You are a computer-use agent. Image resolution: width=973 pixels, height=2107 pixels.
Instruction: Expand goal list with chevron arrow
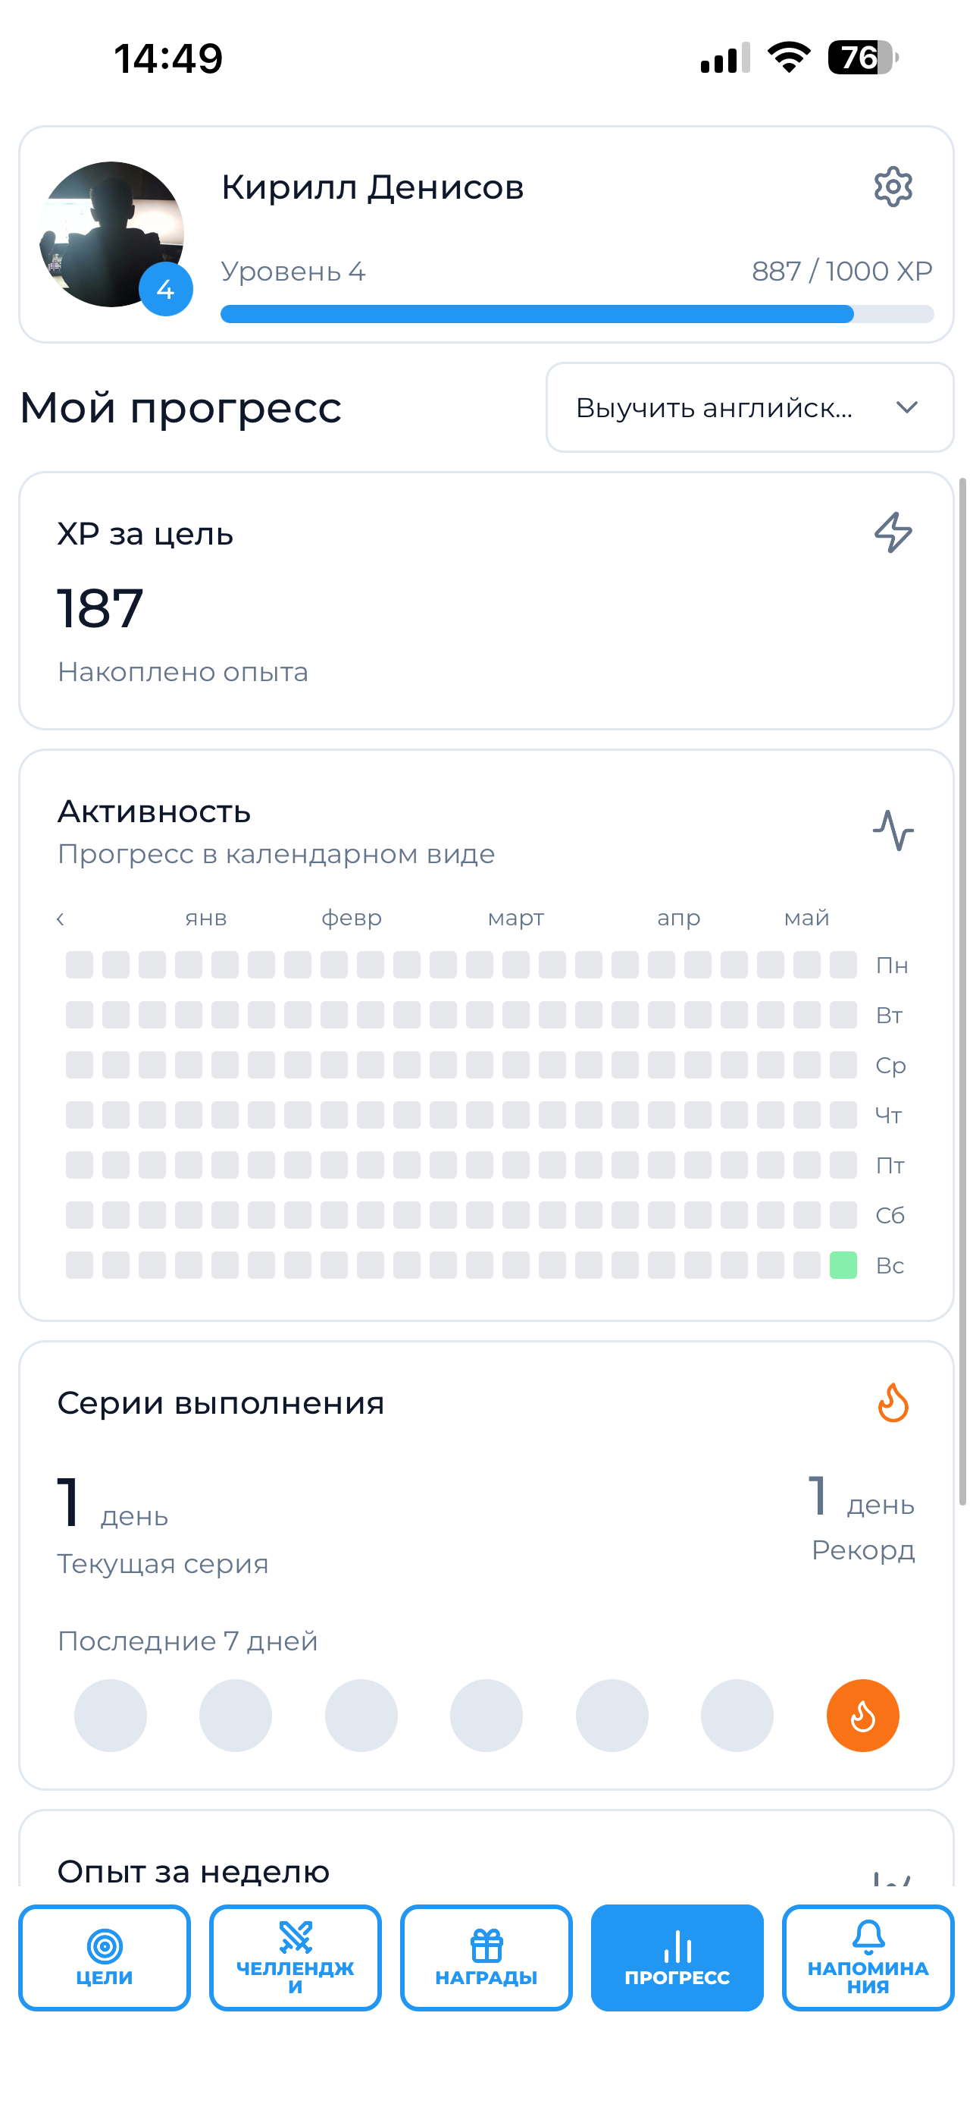907,407
